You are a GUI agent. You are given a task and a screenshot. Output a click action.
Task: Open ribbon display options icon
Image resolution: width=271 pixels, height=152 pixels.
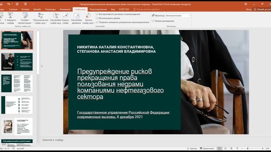click(246, 4)
